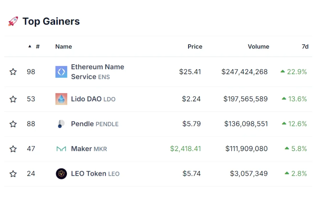Sort table by Volume column
The height and width of the screenshot is (200, 322).
258,46
